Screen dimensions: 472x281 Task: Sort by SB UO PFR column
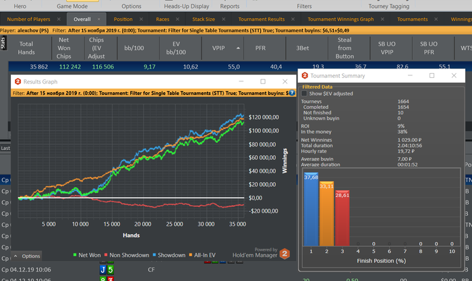click(429, 48)
